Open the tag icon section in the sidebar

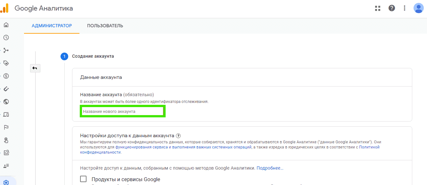6,63
